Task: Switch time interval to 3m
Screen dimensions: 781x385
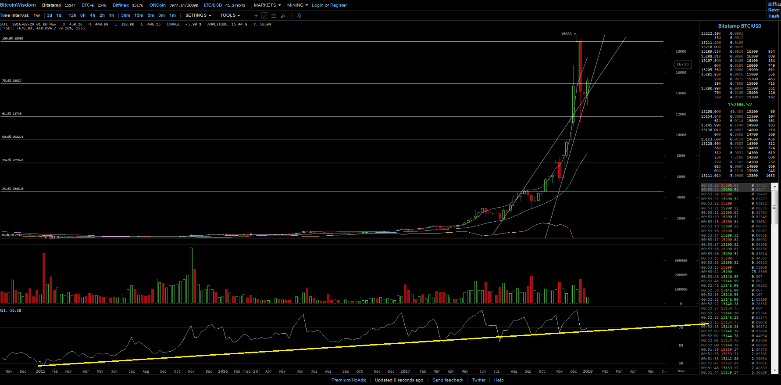Action: coord(161,15)
